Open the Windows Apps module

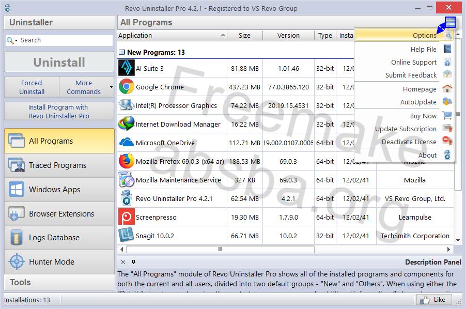(x=59, y=189)
